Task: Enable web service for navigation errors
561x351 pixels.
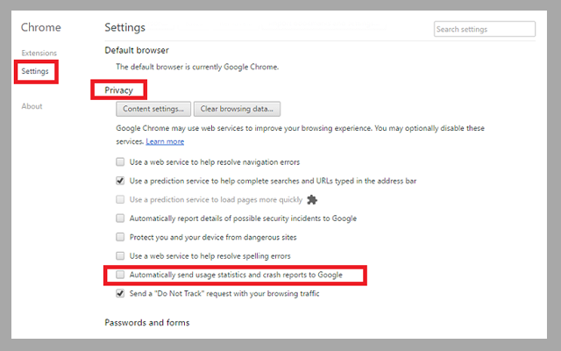Action: pyautogui.click(x=121, y=161)
